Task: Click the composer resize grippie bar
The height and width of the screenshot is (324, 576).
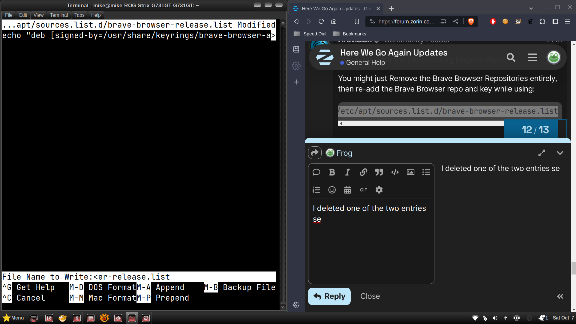Action: 438,140
